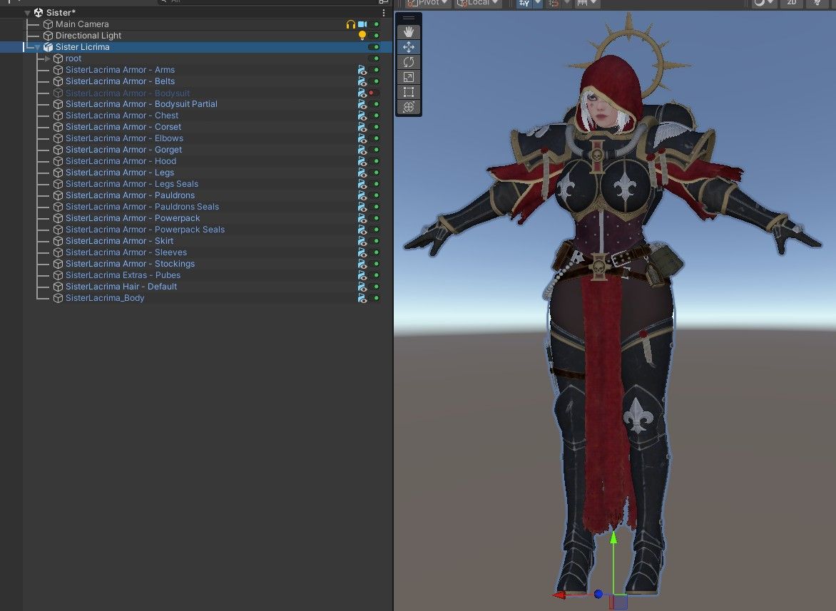Click the green Y-axis gizmo arrow

[613, 538]
